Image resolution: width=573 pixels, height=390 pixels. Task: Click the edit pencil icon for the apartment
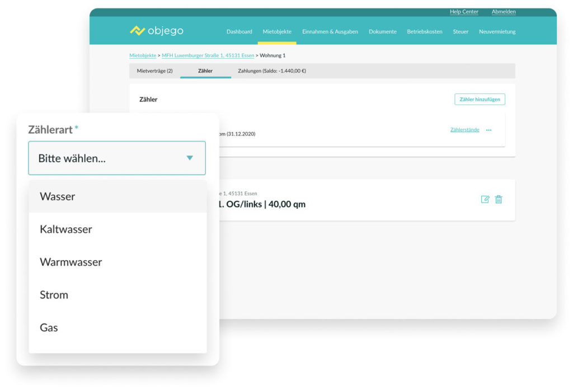coord(485,199)
